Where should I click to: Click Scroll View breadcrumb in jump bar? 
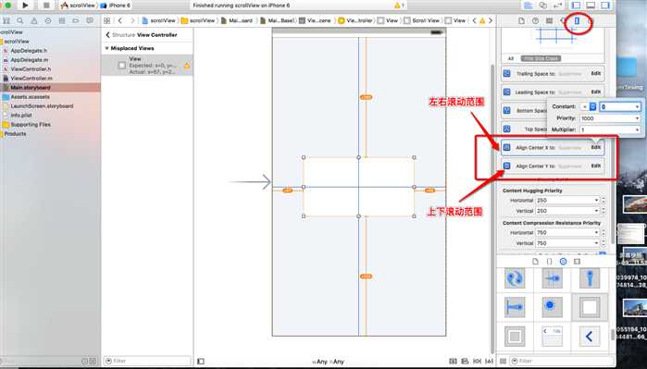pyautogui.click(x=422, y=20)
